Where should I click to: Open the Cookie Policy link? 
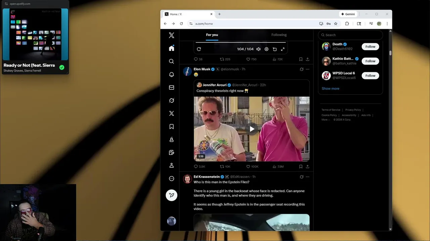[x=329, y=115]
